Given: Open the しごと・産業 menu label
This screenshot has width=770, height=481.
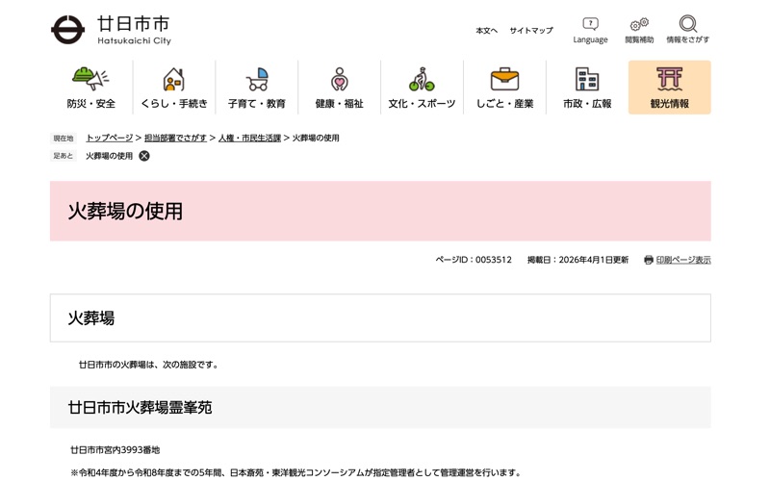Looking at the screenshot, I should [504, 104].
